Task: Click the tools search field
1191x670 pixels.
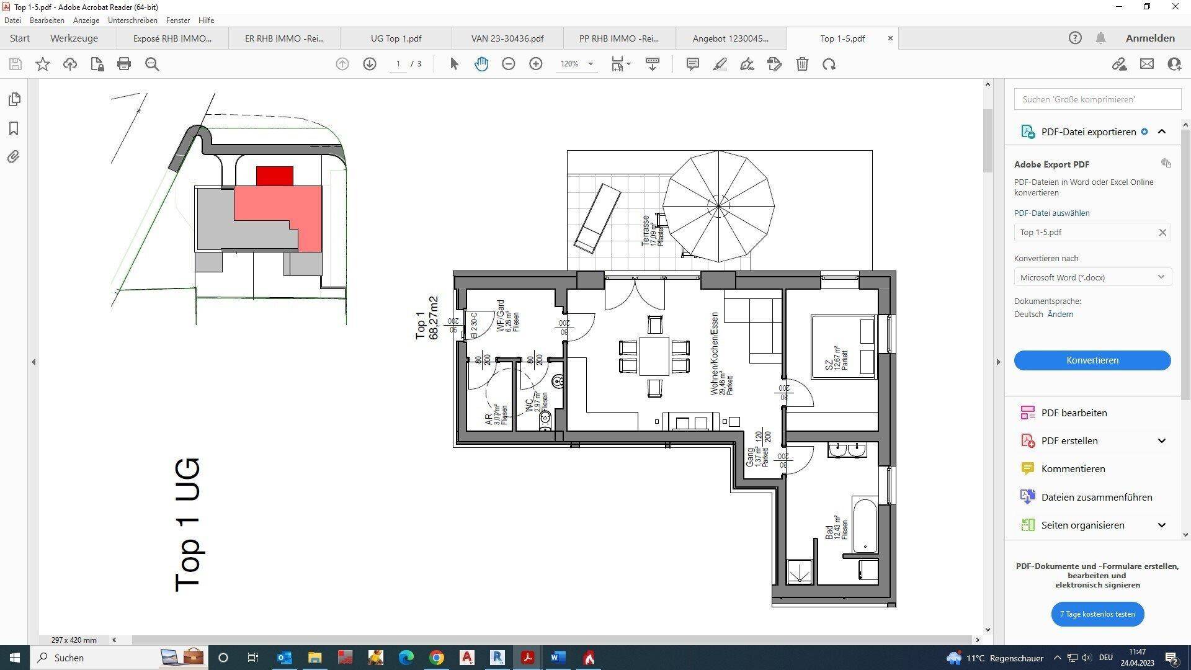Action: pos(1097,99)
